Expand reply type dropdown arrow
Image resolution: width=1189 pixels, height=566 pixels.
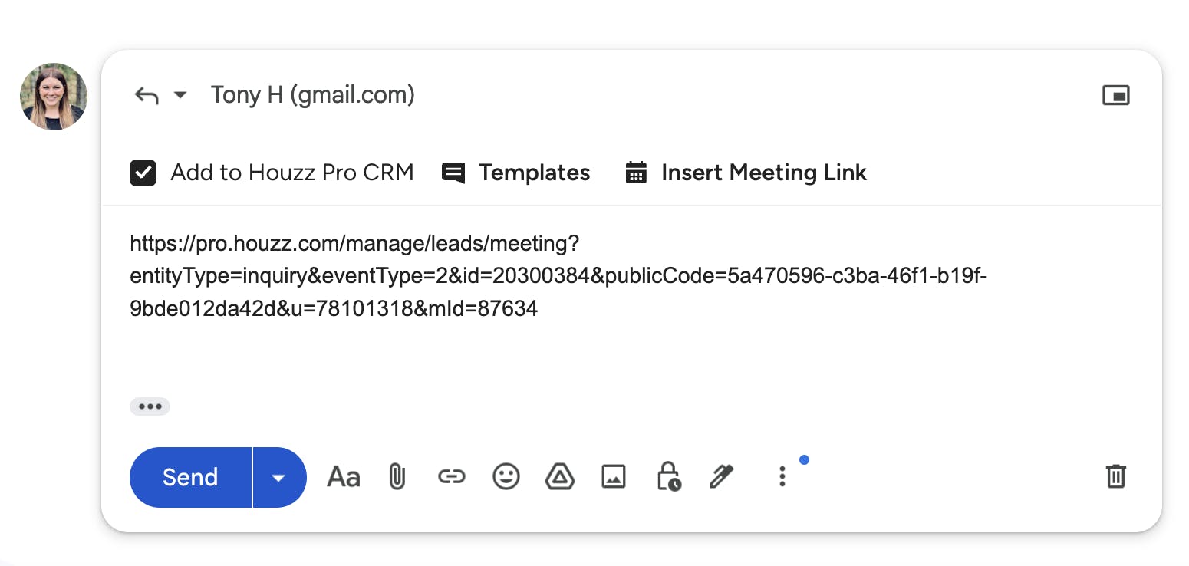click(x=180, y=95)
